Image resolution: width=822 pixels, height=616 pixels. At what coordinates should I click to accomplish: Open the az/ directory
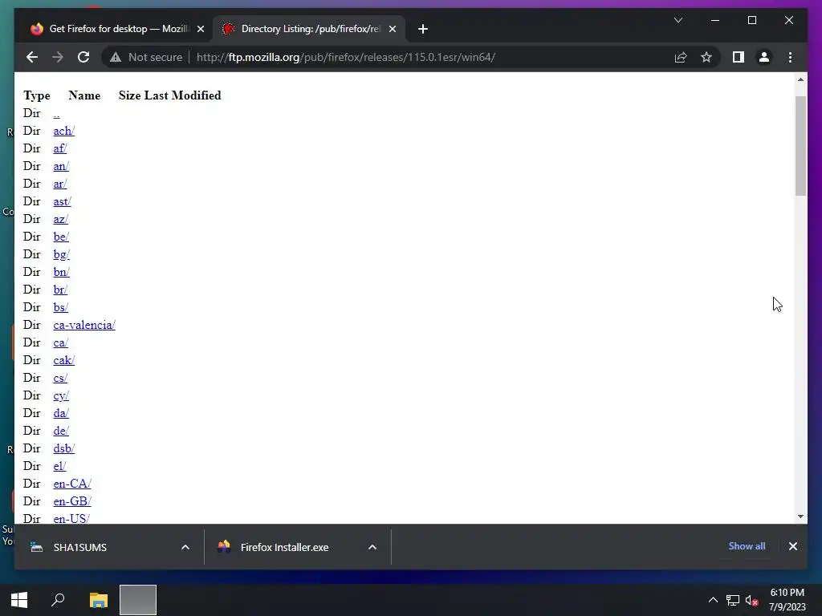point(60,219)
